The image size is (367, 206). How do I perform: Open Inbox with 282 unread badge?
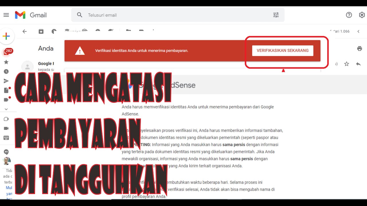7,52
